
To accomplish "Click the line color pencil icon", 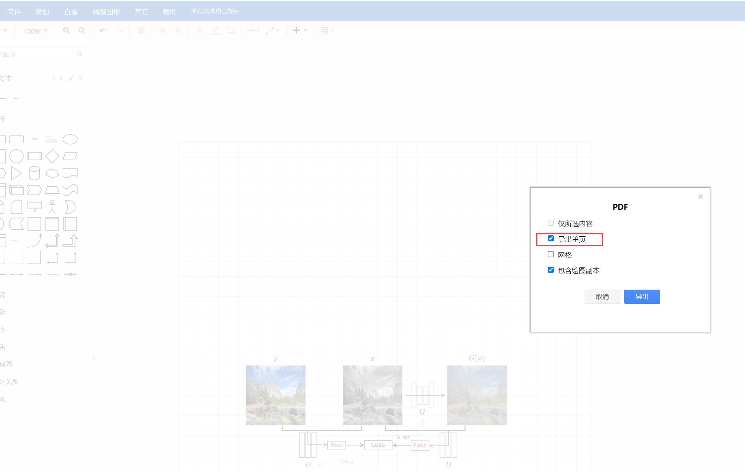I will (215, 30).
